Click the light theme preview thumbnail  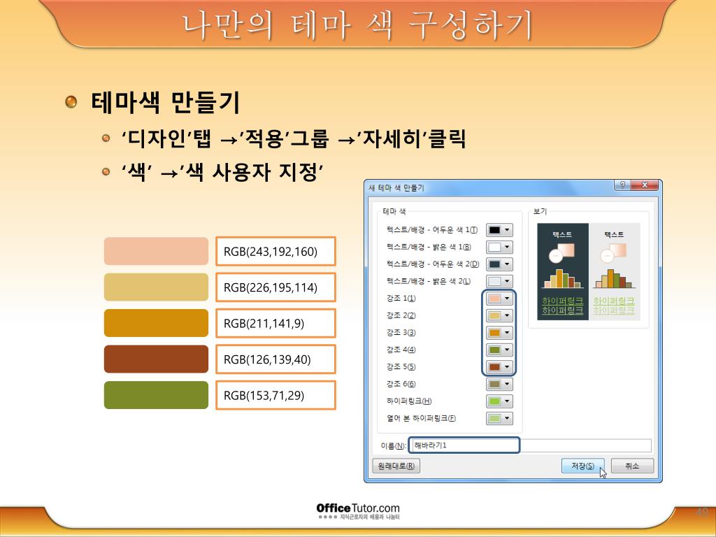pos(614,272)
